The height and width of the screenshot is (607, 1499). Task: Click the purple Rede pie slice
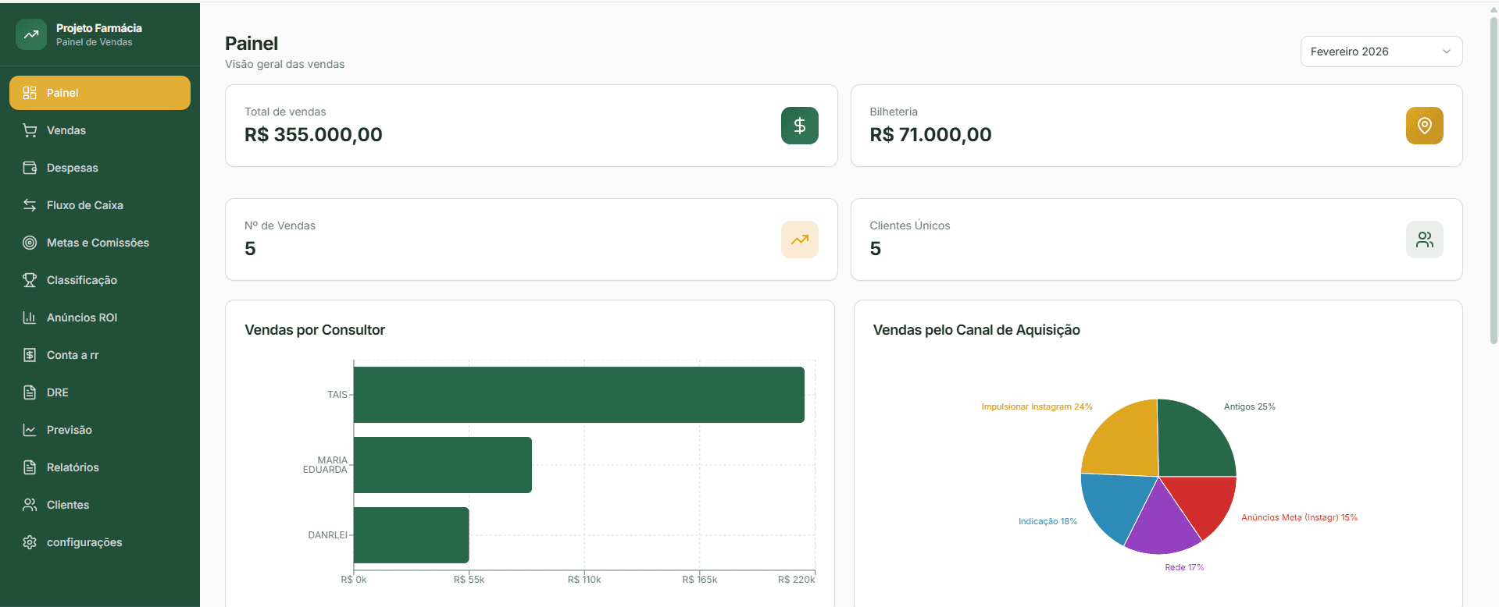click(x=1162, y=524)
